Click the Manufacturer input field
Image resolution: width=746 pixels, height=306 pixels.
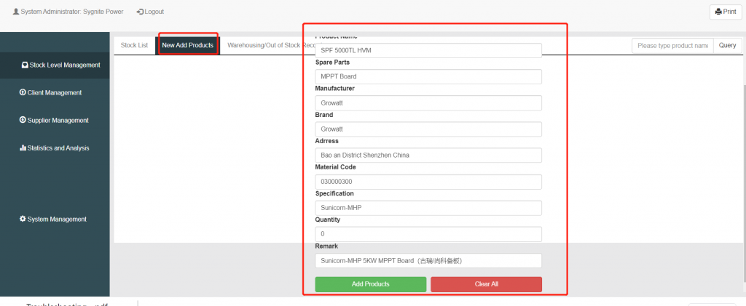(428, 103)
